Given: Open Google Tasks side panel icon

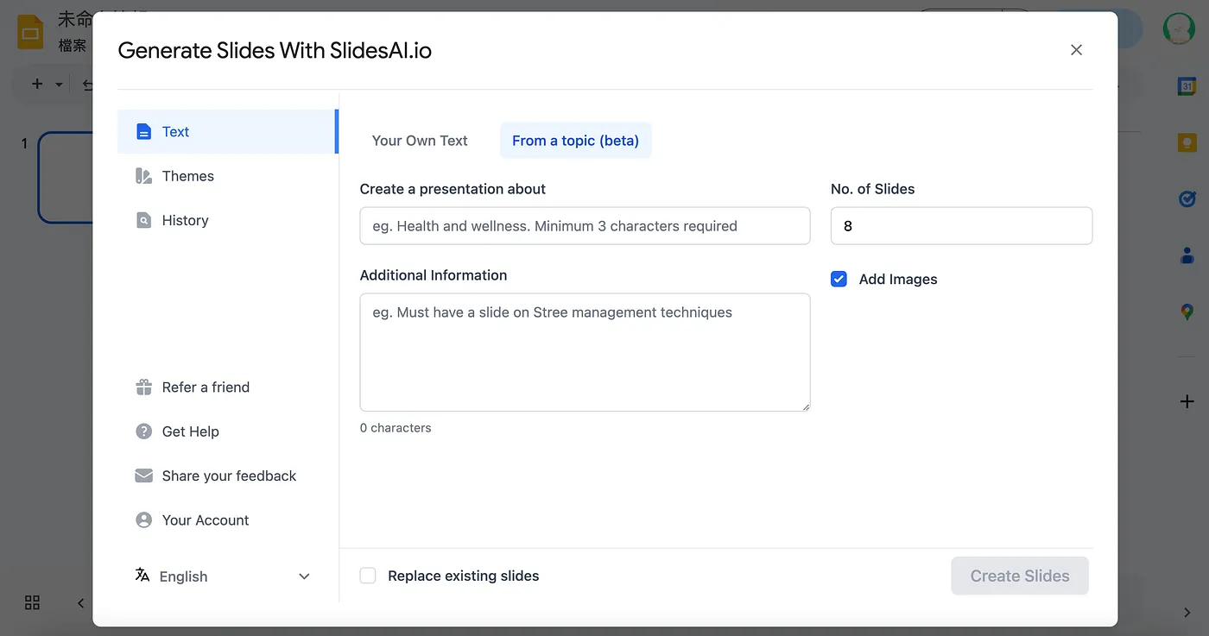Looking at the screenshot, I should tap(1187, 198).
